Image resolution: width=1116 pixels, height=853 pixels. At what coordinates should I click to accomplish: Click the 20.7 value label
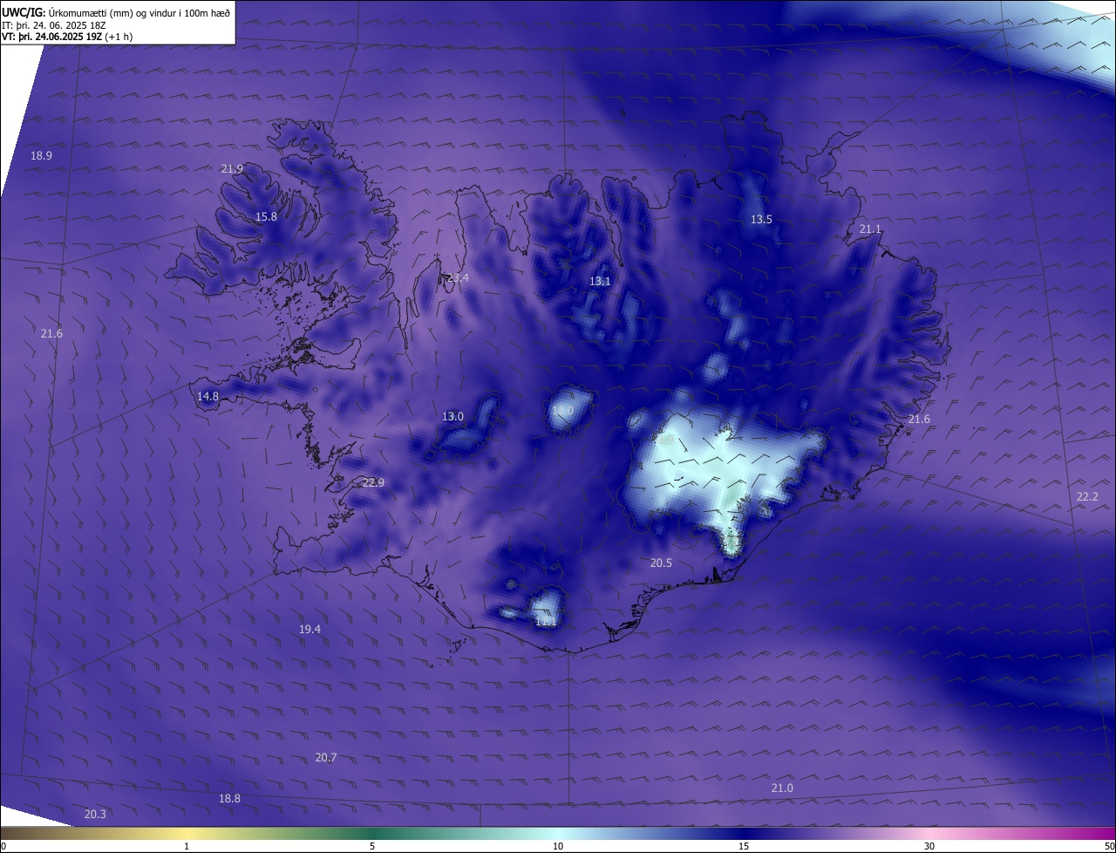(325, 757)
